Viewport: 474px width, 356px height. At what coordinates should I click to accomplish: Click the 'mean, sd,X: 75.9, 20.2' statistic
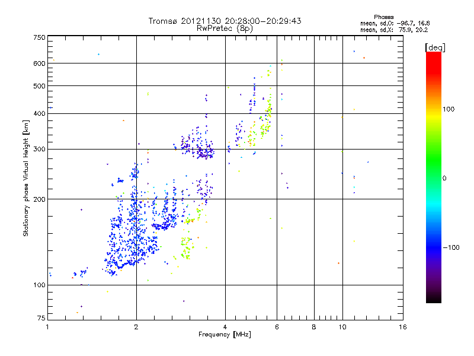point(394,30)
